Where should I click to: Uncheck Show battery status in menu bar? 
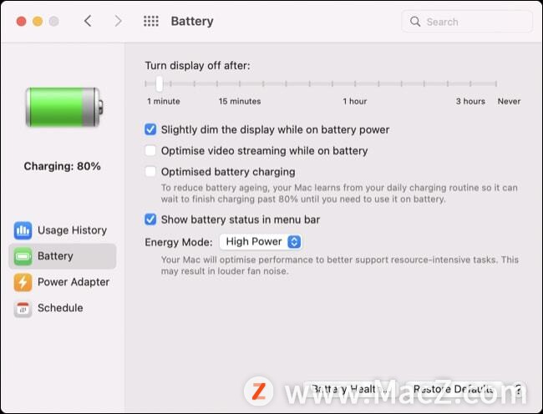150,220
